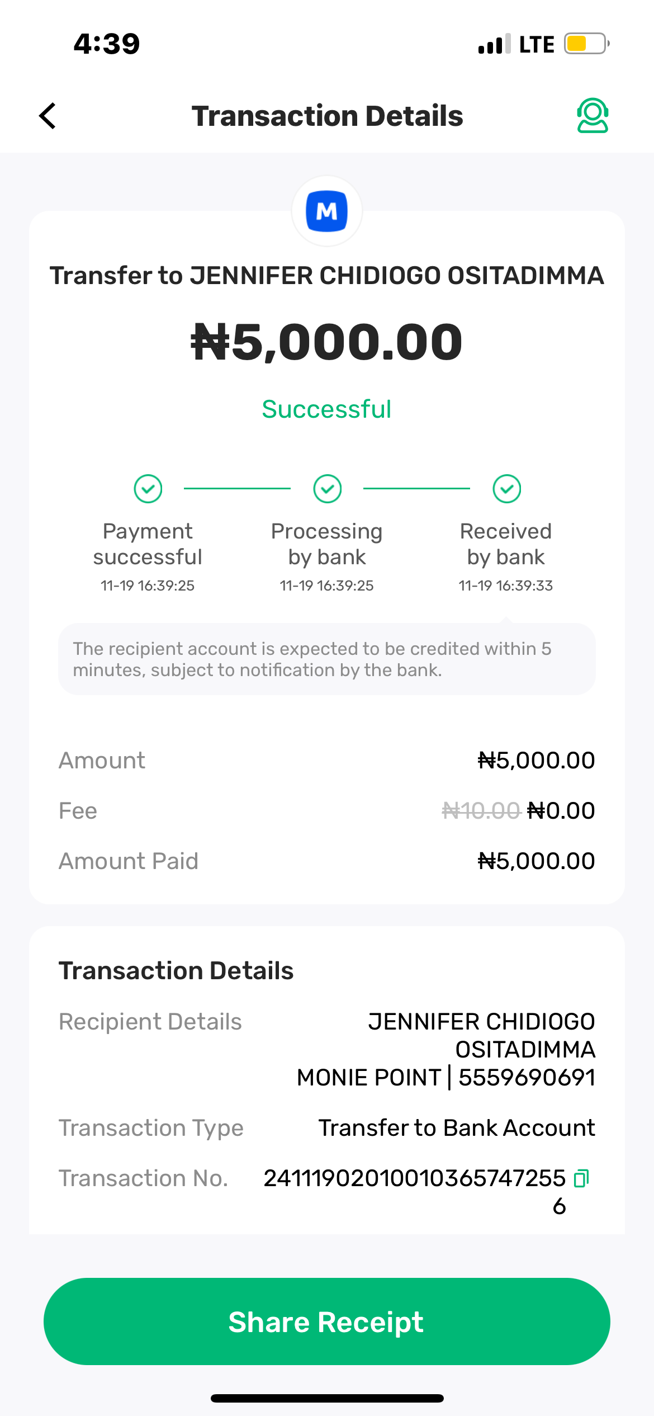Tap the Amount Paid row value
The height and width of the screenshot is (1416, 654).
click(536, 861)
